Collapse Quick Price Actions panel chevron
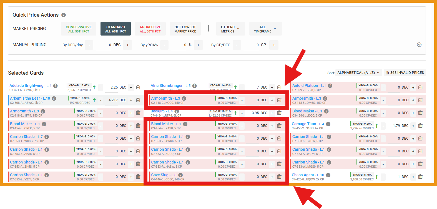 (419, 45)
